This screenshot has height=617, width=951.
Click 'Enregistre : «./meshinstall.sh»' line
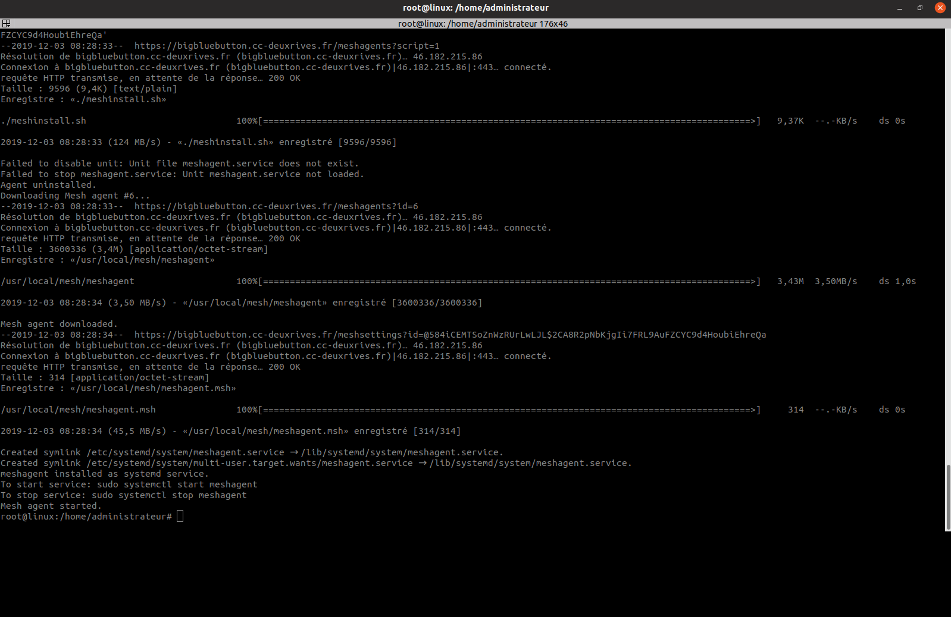83,99
